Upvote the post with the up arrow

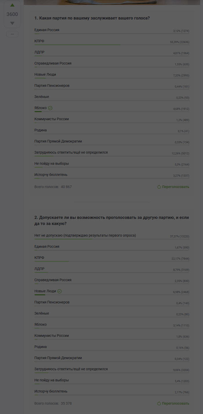[12, 5]
